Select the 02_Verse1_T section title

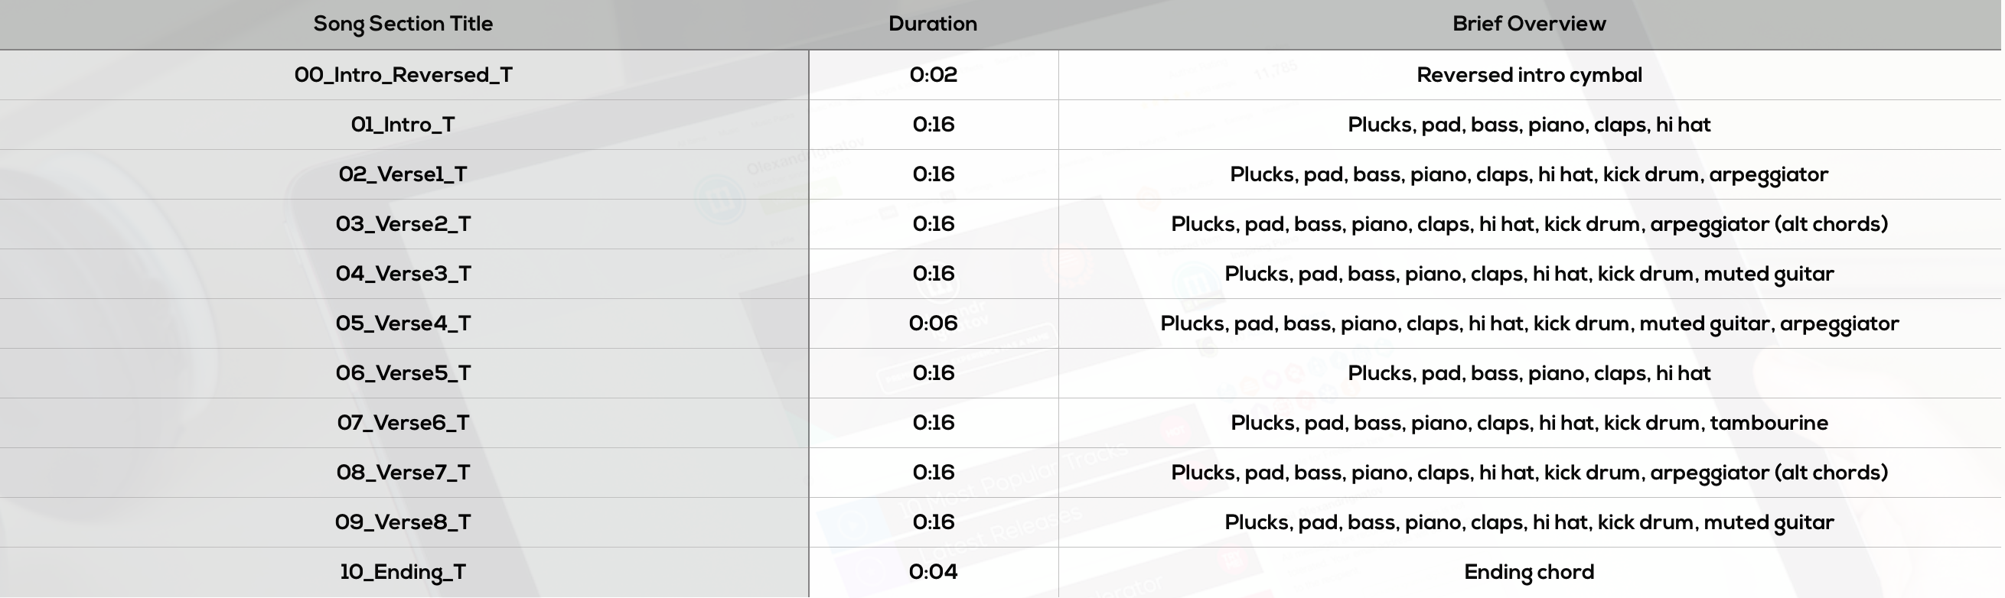click(403, 175)
